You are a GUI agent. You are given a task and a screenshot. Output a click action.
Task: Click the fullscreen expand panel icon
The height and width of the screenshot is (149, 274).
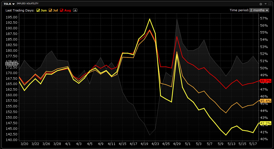pos(270,4)
